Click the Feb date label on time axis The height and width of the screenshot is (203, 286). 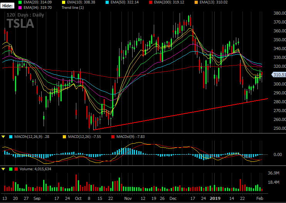point(260,198)
